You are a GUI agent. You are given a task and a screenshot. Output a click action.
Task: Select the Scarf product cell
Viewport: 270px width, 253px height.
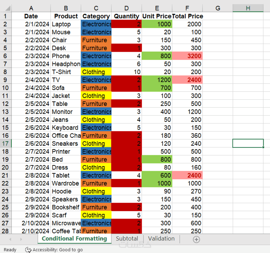[x=66, y=215]
